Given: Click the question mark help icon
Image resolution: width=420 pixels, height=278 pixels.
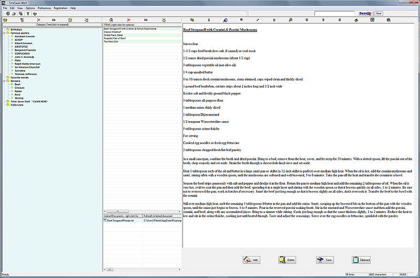Looking at the screenshot, I should tap(28, 14).
